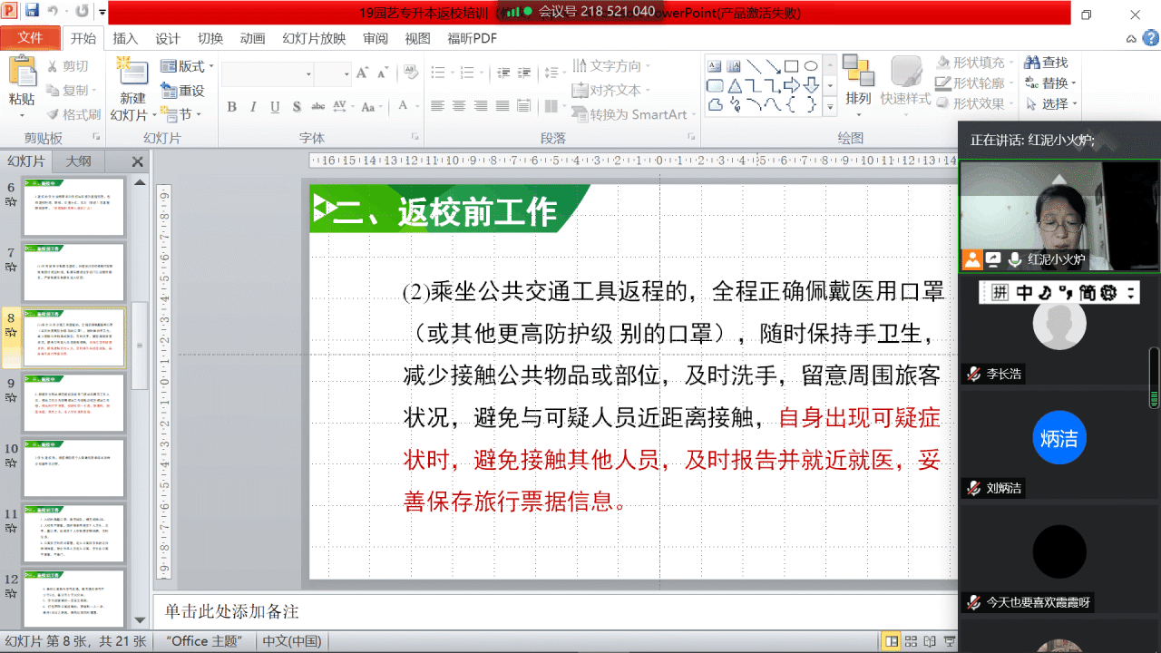
Task: Click the Select (选择) button in editing group
Action: pyautogui.click(x=1049, y=104)
